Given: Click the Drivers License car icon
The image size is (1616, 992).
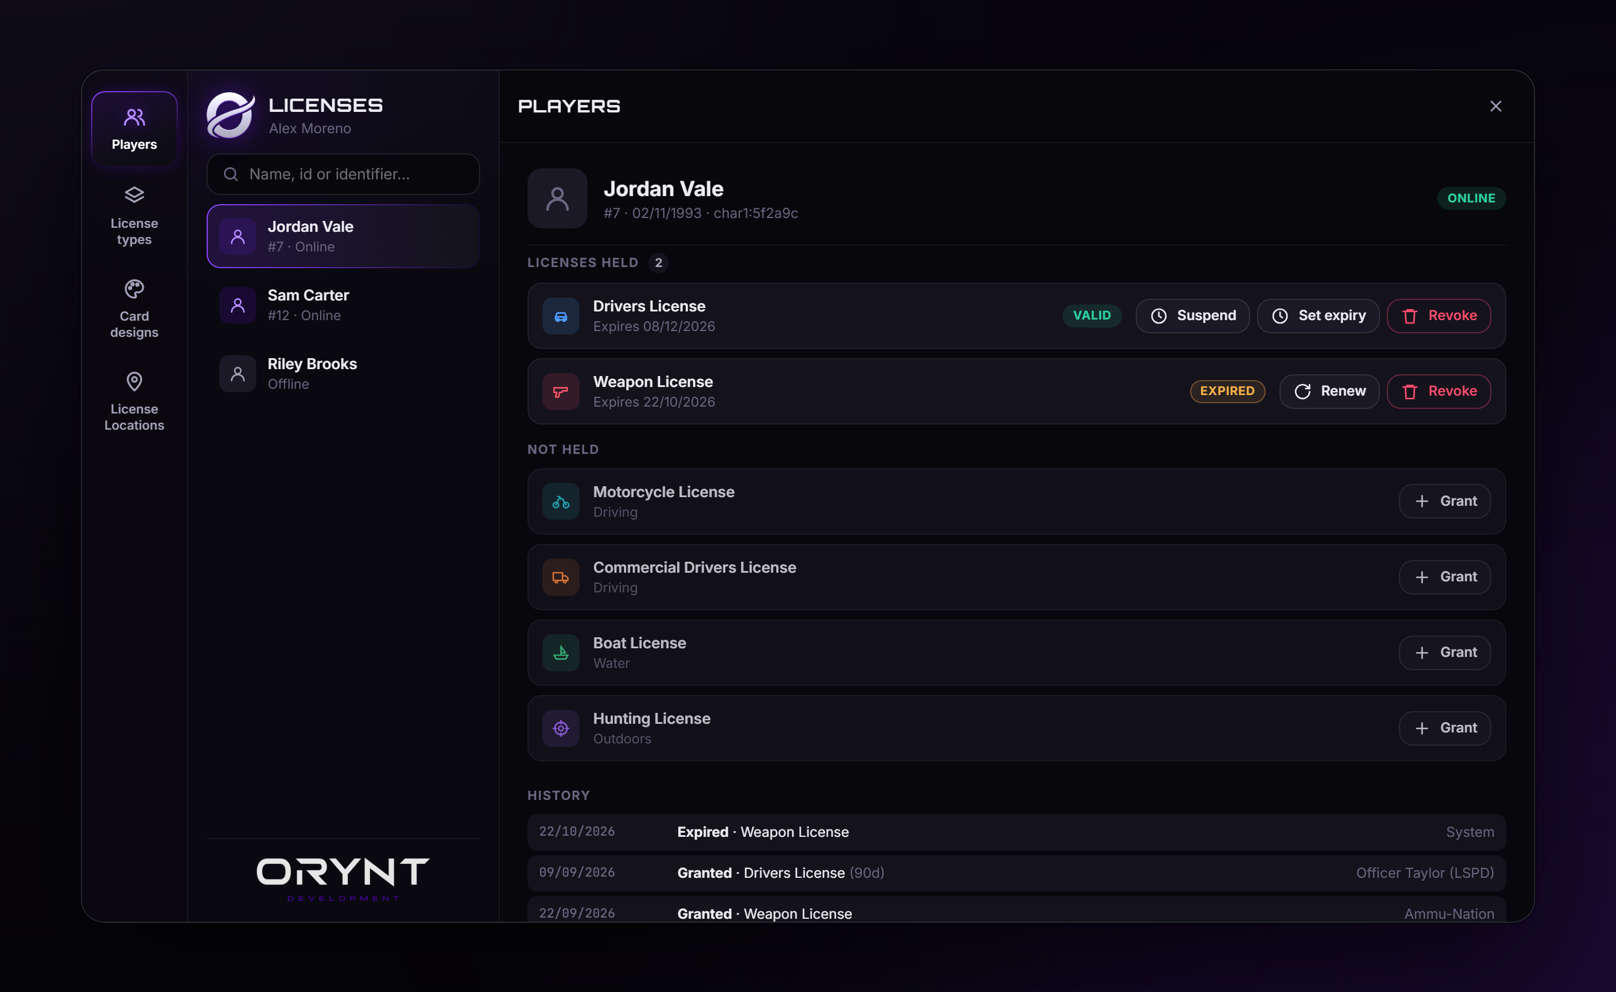Looking at the screenshot, I should (560, 316).
